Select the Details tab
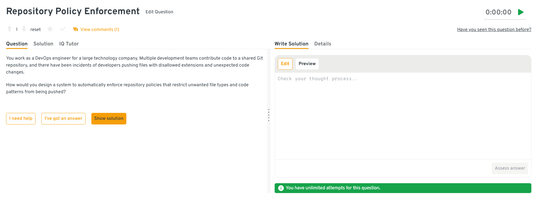 tap(323, 44)
